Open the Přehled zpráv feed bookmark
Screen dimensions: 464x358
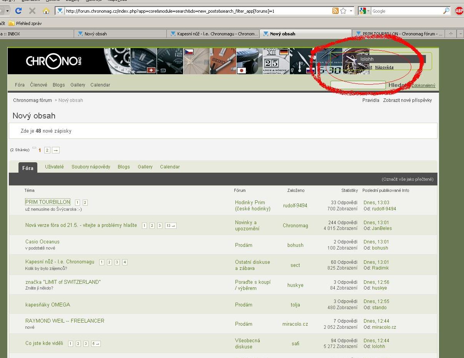coord(25,23)
